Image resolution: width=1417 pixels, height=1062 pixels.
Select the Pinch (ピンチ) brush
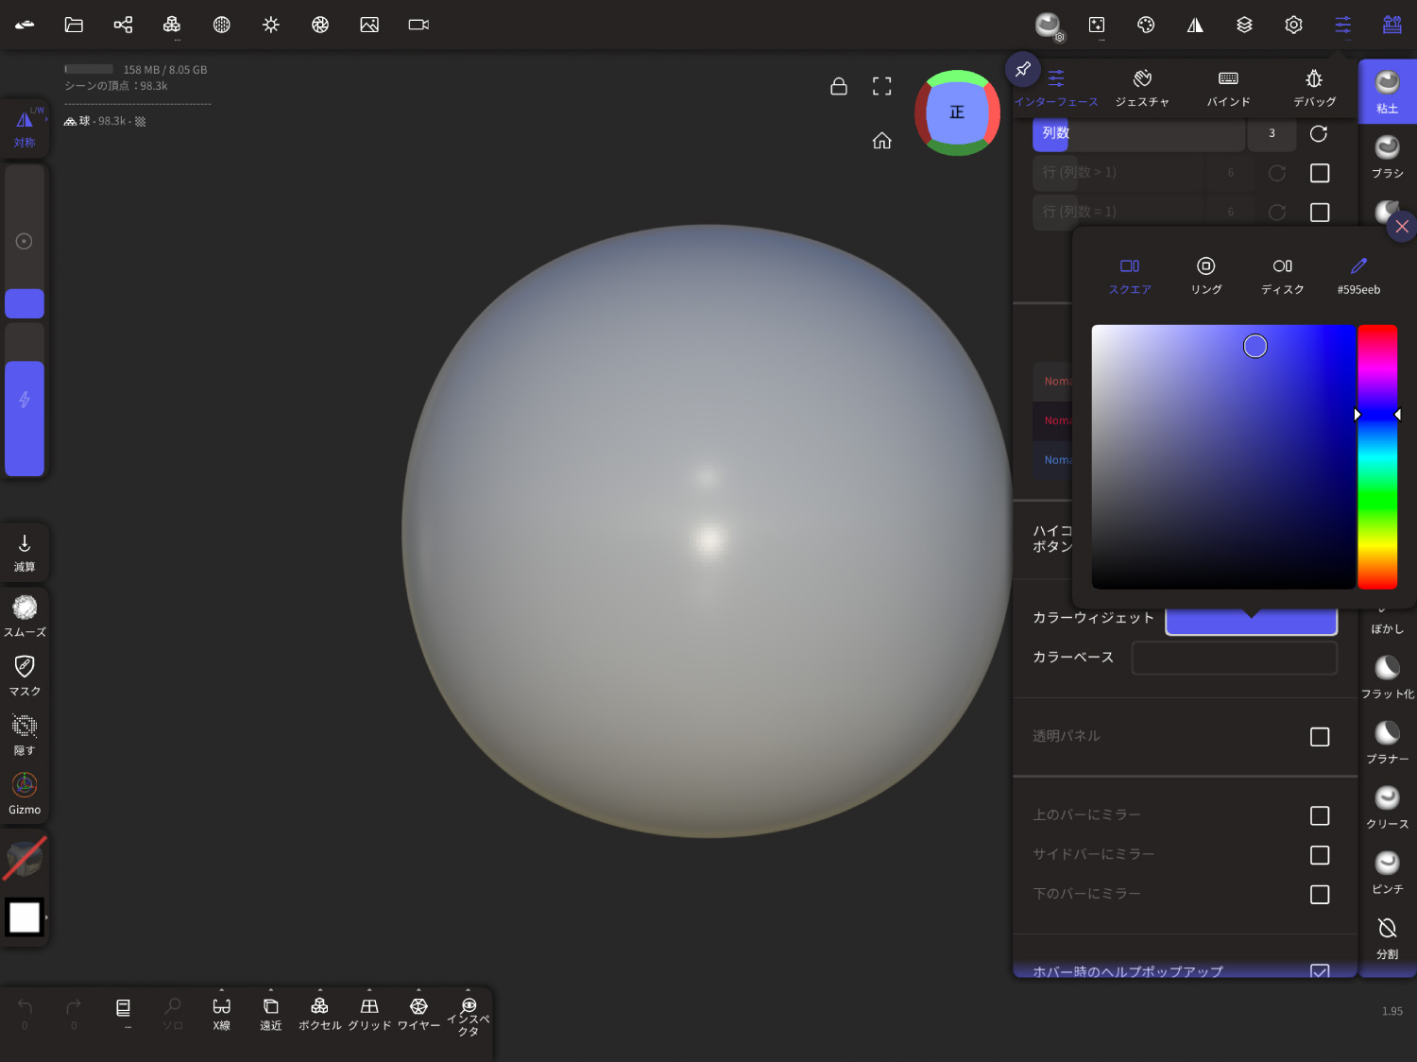tap(1387, 871)
